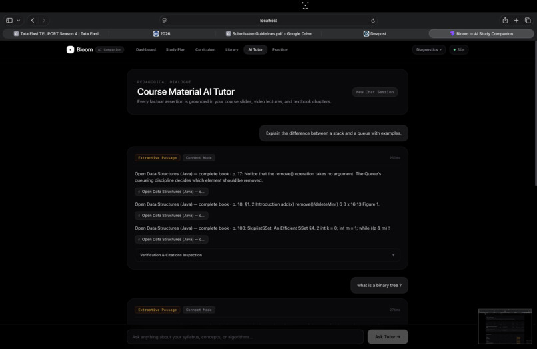Click the Extractive Passage tag in the first response
Screen dimensions: 537x349
157,158
